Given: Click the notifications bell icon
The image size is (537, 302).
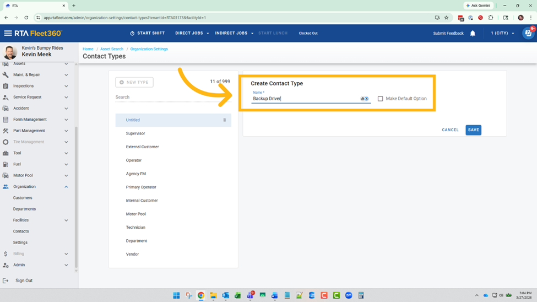Looking at the screenshot, I should click(473, 34).
